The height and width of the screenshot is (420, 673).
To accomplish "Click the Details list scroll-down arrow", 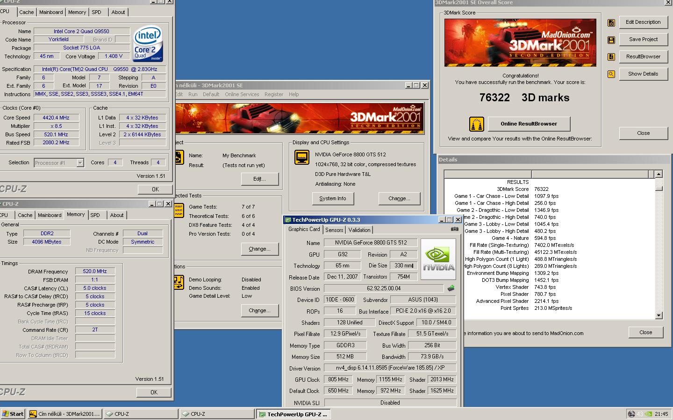I will 659,315.
